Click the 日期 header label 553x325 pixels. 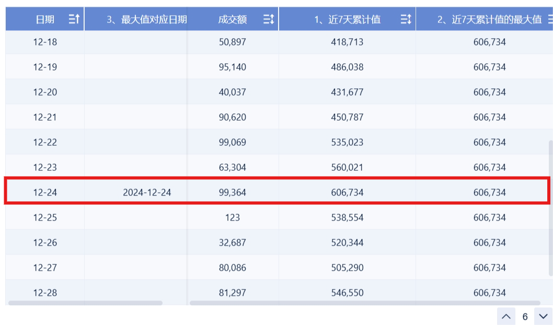point(45,19)
